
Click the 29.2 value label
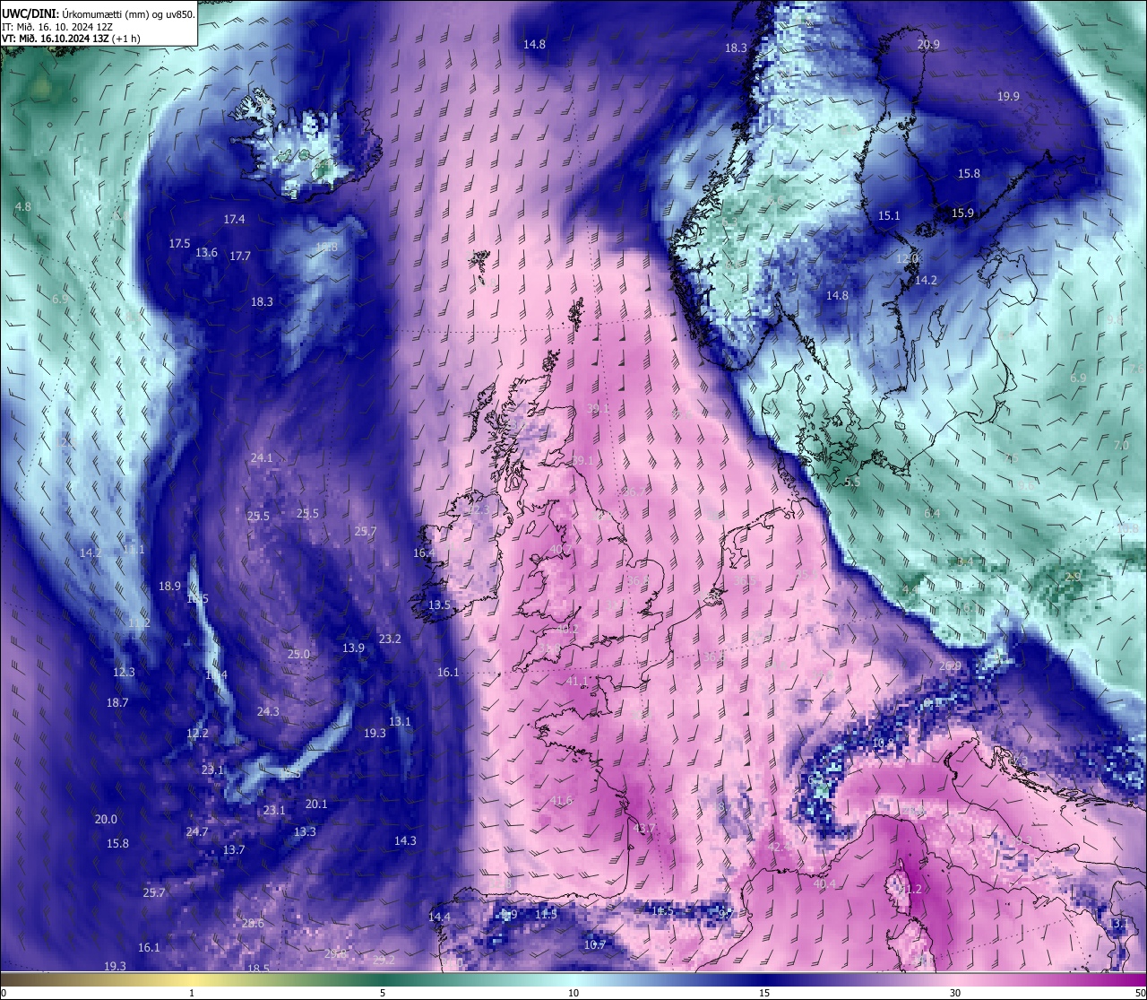(384, 960)
